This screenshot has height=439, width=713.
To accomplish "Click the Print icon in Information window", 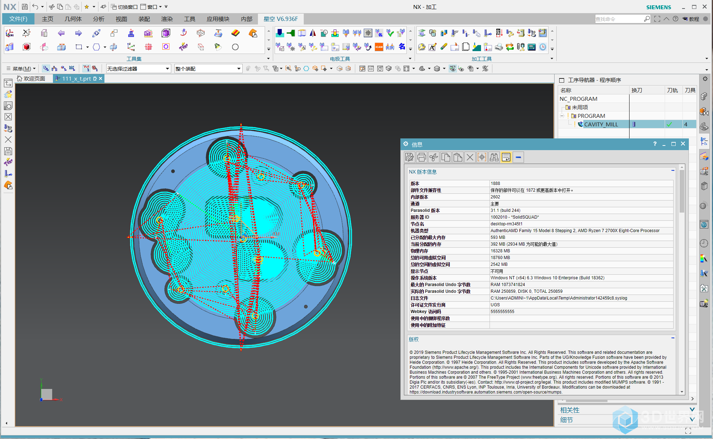I will (x=421, y=157).
